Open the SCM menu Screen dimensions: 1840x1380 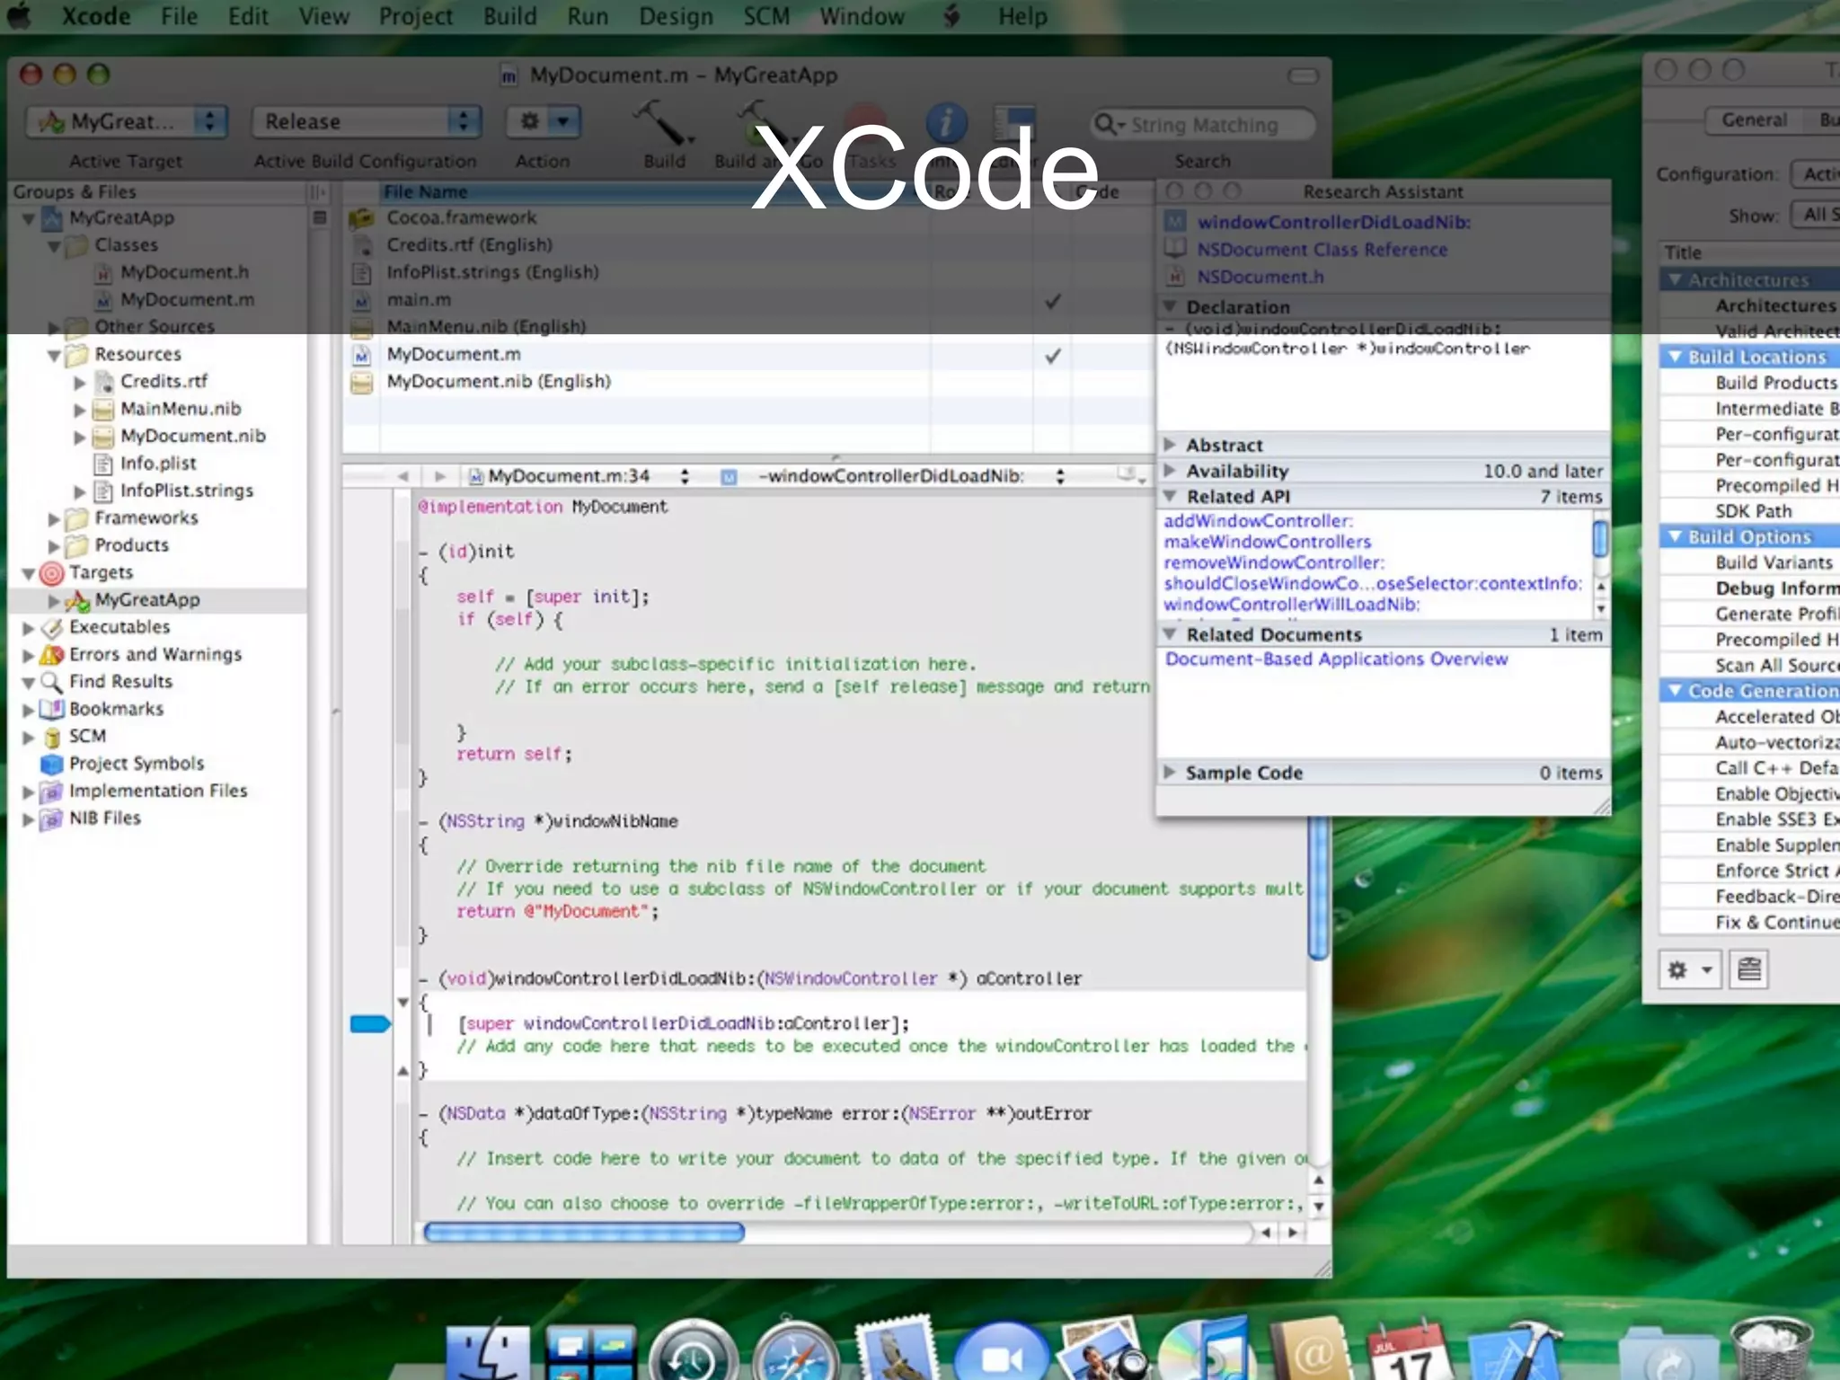pyautogui.click(x=765, y=16)
